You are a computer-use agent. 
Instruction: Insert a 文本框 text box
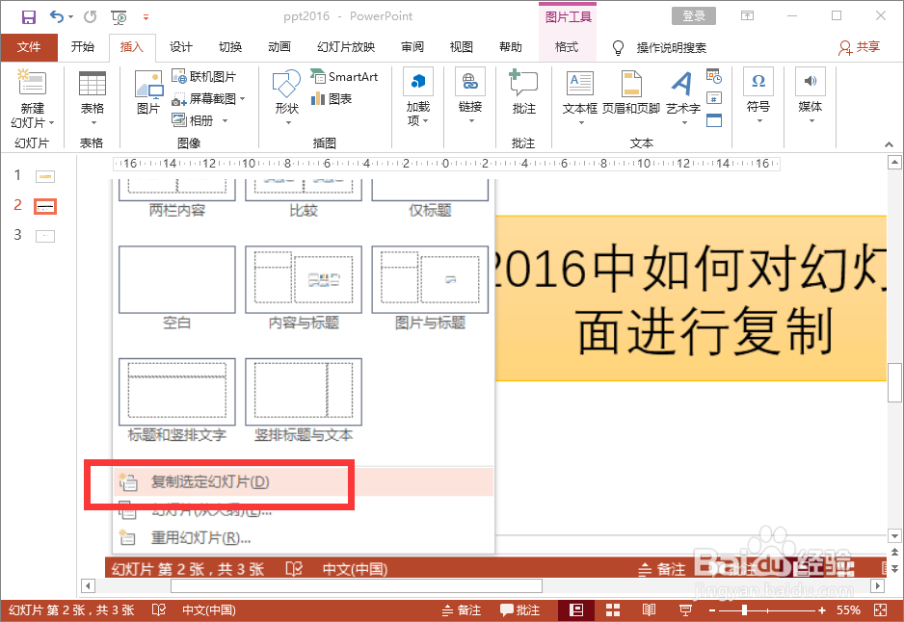click(x=580, y=98)
